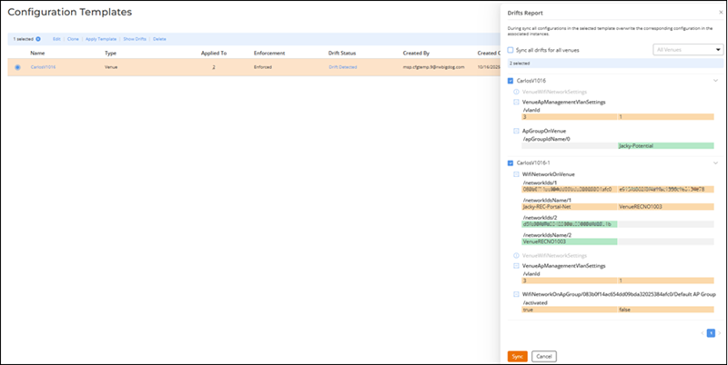Uncheck the CarlosV1016 venue checkbox
This screenshot has width=728, height=365.
click(511, 81)
